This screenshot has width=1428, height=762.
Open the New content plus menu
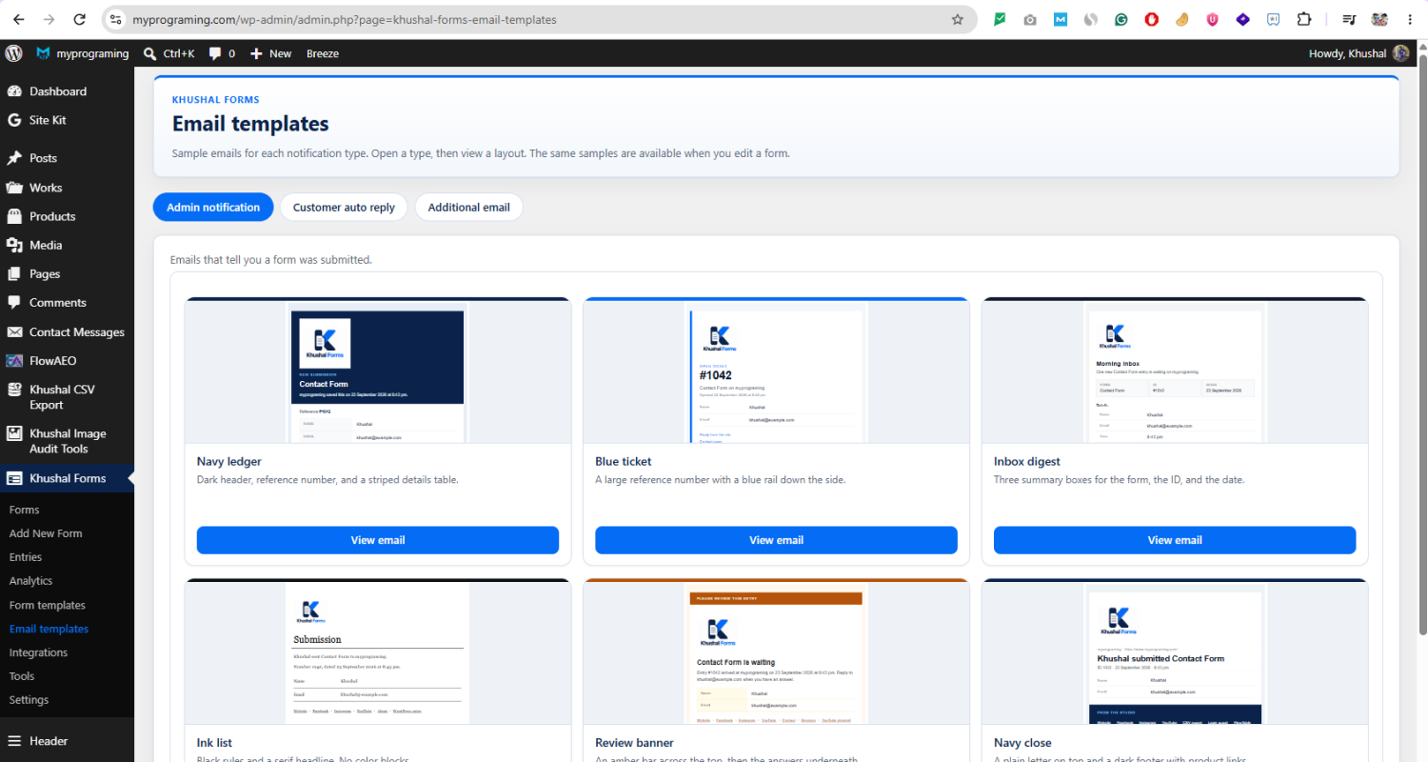point(270,53)
